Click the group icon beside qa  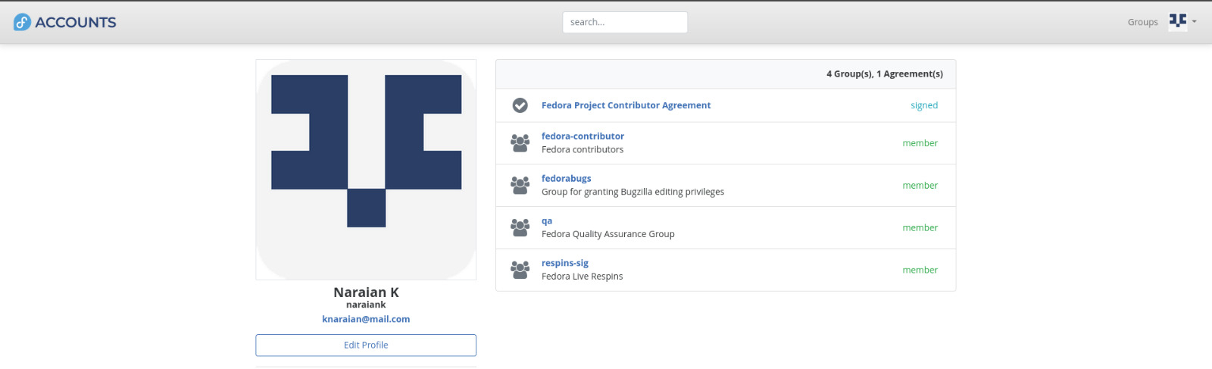[x=520, y=228]
